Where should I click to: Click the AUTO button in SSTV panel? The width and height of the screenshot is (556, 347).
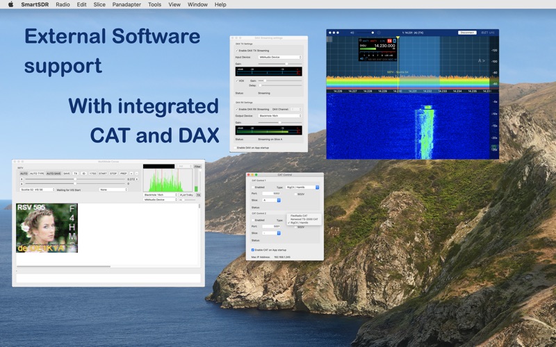[x=24, y=173]
